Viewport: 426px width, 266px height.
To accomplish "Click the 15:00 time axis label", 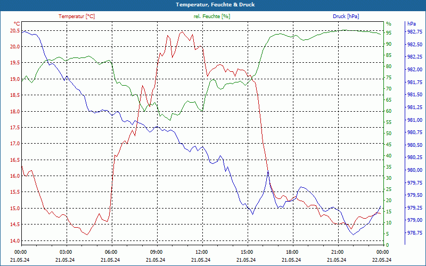I will pos(247,252).
